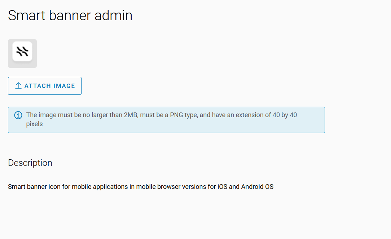Select the gray border of the image preview
Image resolution: width=391 pixels, height=239 pixels.
pos(10,65)
